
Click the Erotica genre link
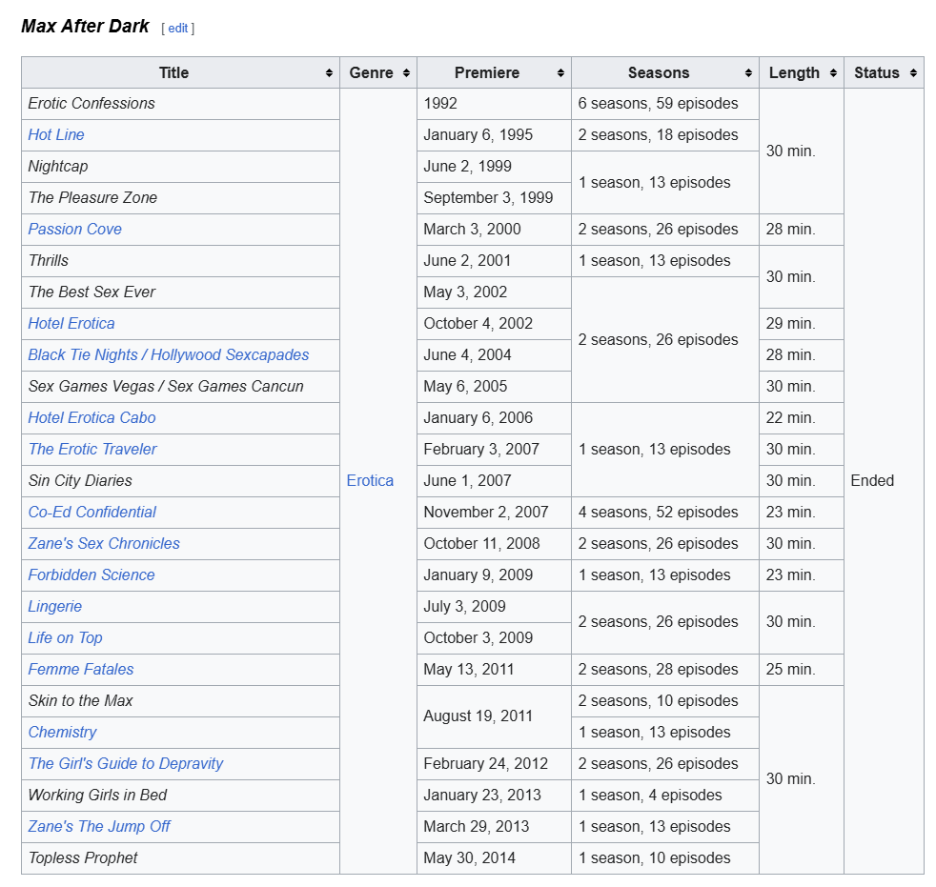(x=370, y=481)
